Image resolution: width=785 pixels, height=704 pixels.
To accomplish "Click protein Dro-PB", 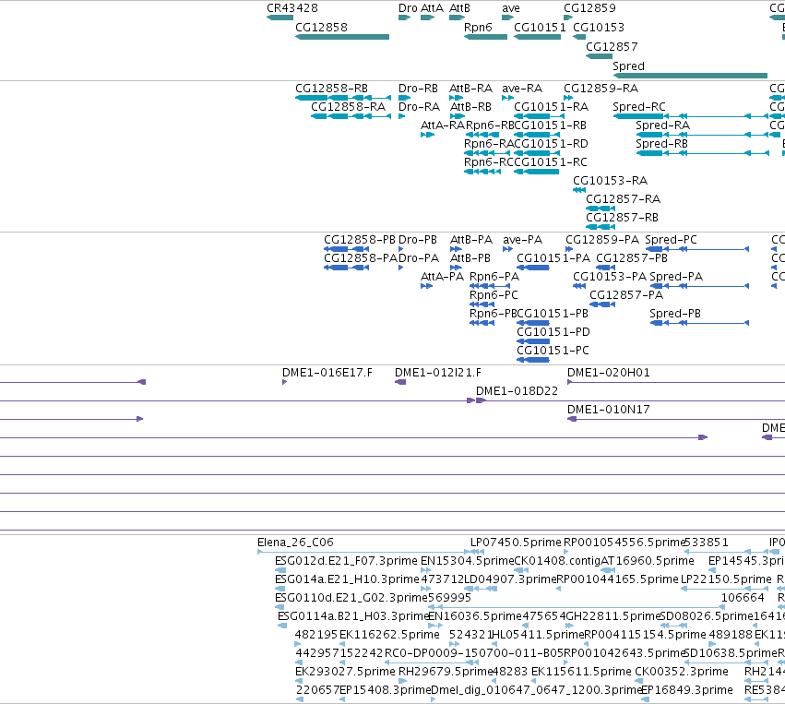I will 400,249.
